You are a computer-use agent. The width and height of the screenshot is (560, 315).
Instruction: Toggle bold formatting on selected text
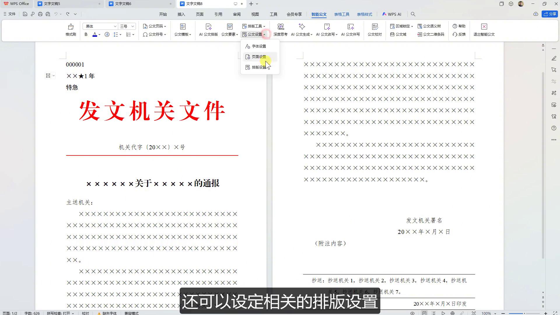pyautogui.click(x=86, y=34)
